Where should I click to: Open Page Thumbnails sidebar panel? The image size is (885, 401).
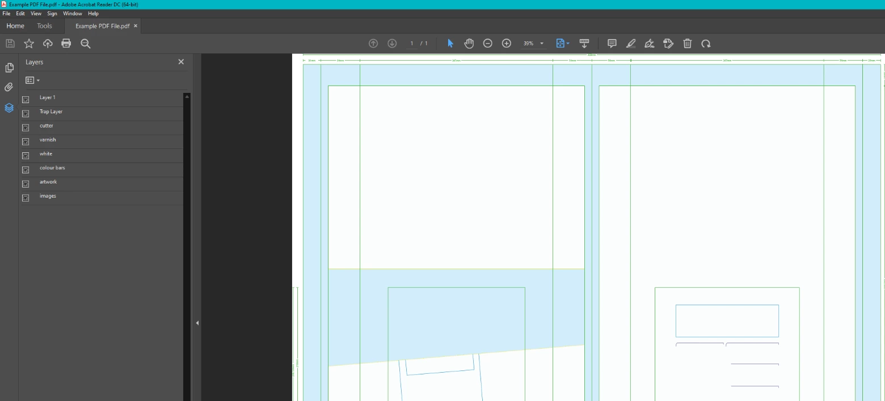(9, 68)
